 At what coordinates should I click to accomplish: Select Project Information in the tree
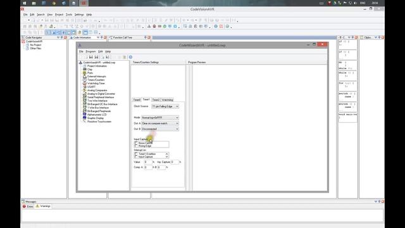97,66
